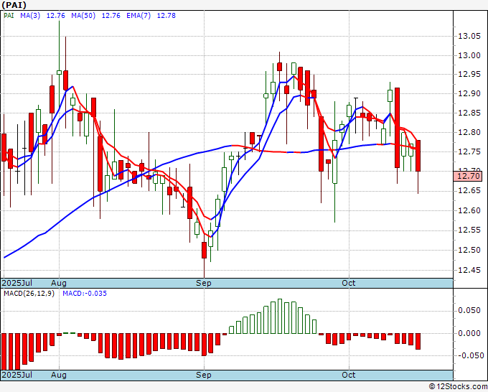Click the 12.60 price axis label
The image size is (488, 392).
pyautogui.click(x=469, y=210)
